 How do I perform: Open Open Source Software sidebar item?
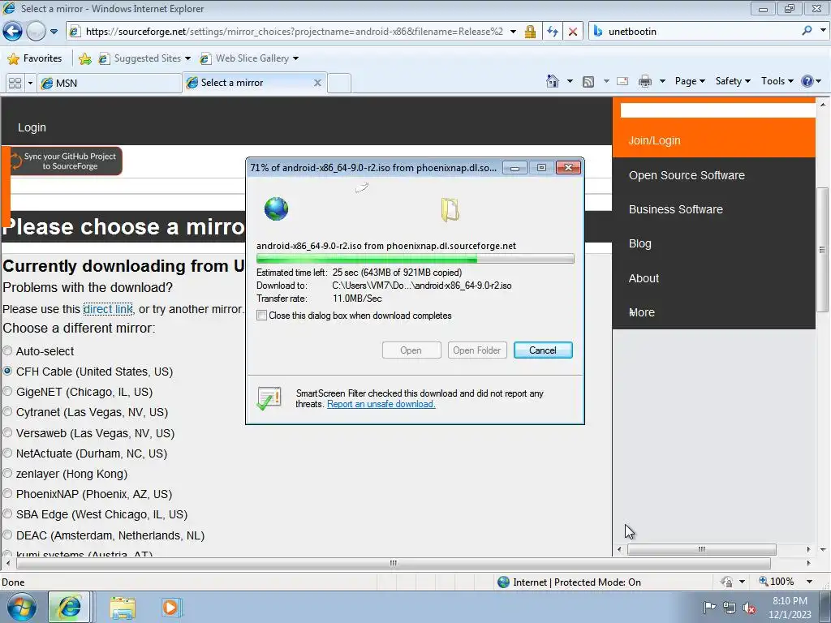[687, 175]
